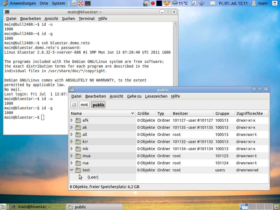The image size is (280, 210).
Task: Click the show desktop icon in bottom panel
Action: pyautogui.click(x=4, y=207)
